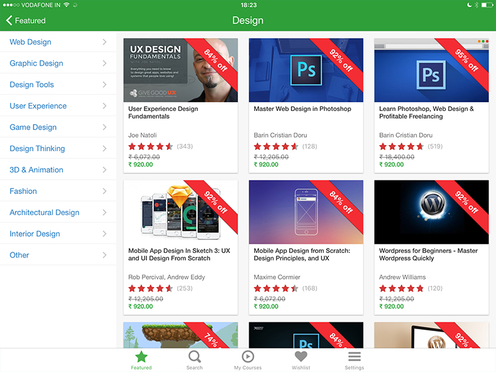Tap the battery status icon
Viewport: 496px width, 372px height.
point(487,5)
